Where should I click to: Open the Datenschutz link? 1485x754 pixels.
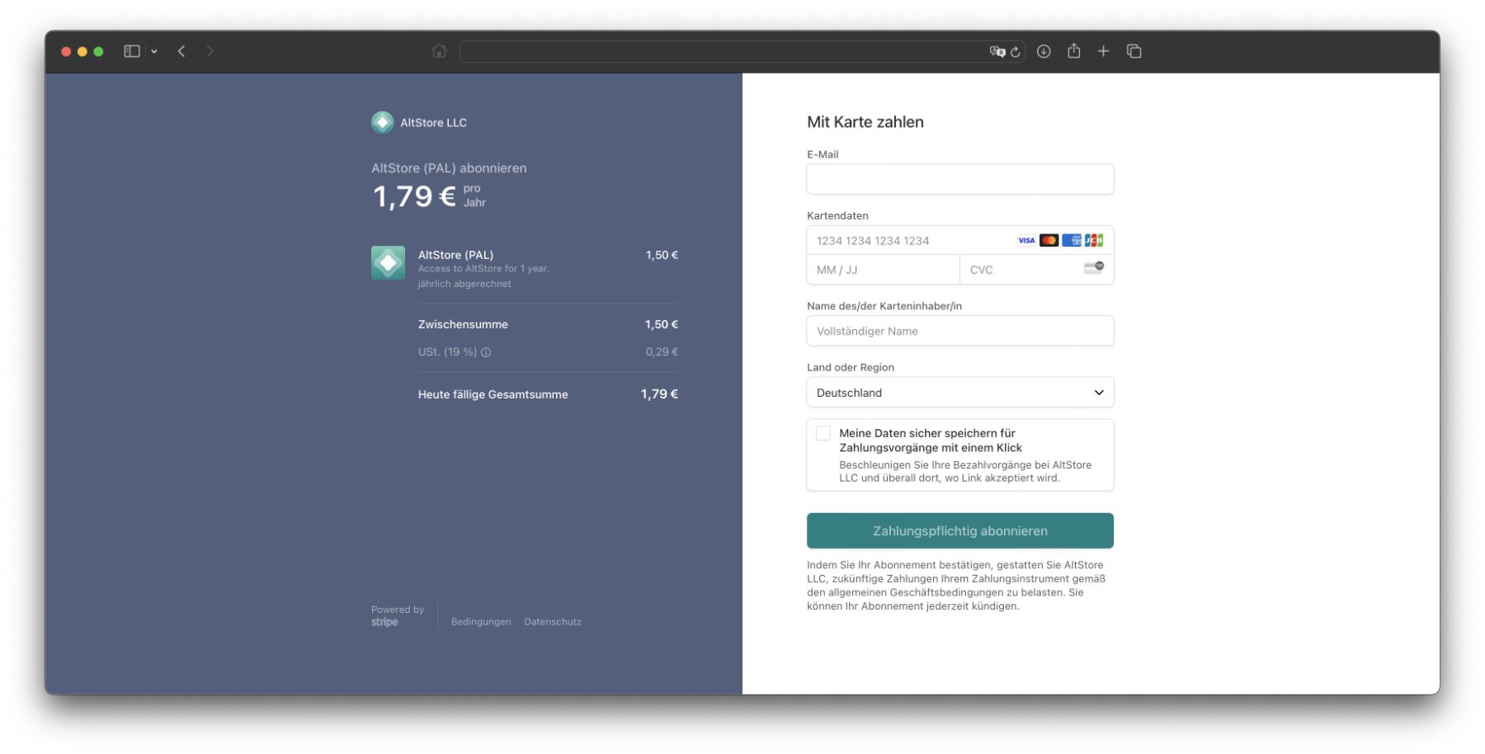(552, 622)
